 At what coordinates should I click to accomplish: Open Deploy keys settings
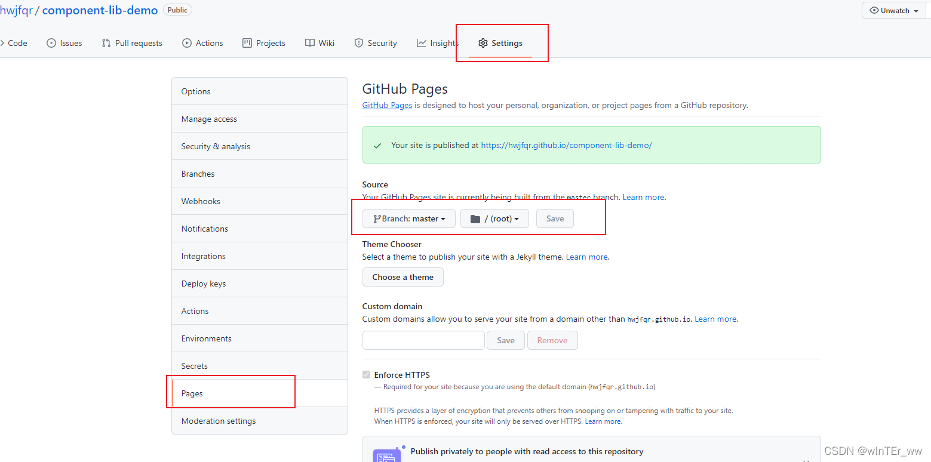[x=260, y=284]
